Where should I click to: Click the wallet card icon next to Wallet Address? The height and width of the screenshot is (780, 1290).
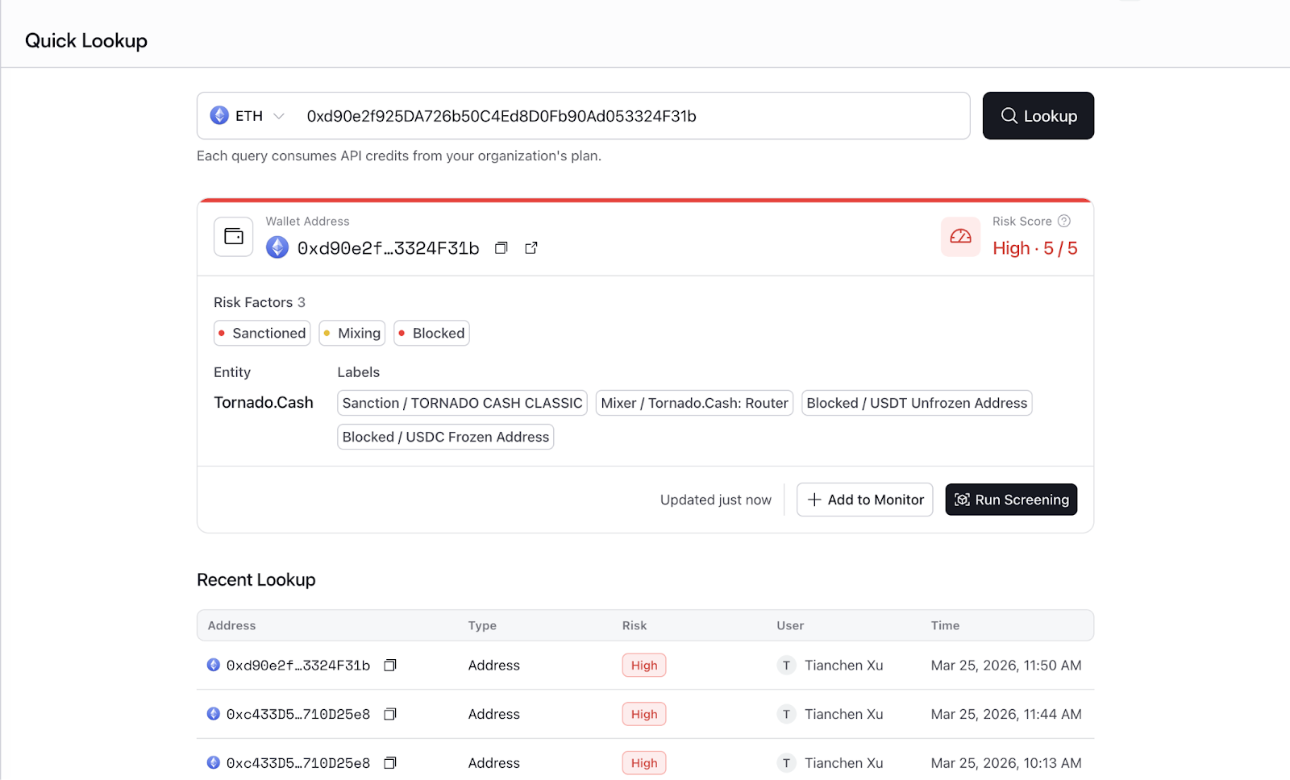pyautogui.click(x=232, y=236)
